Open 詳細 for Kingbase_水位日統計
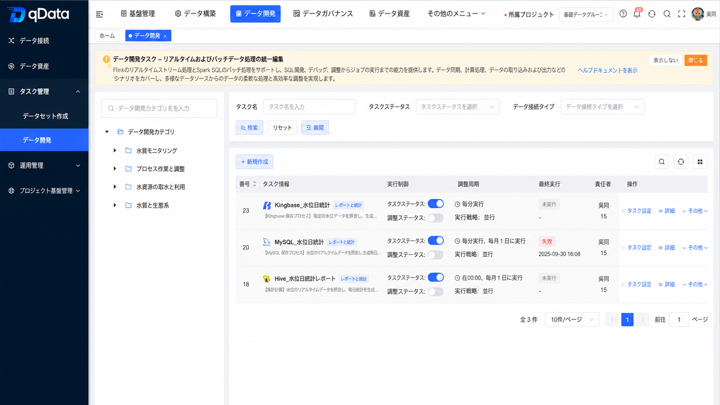 667,211
